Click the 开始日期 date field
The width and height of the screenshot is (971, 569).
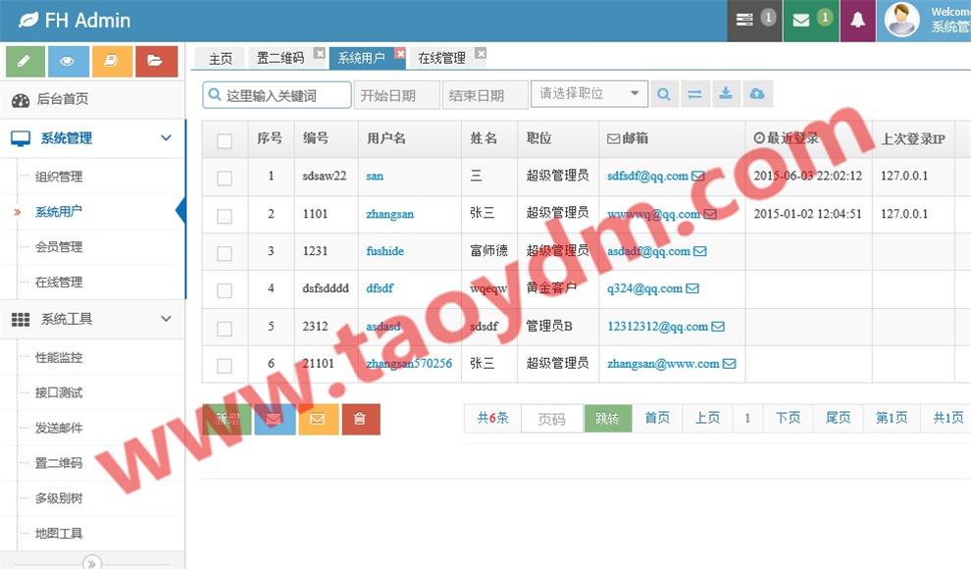pos(396,95)
